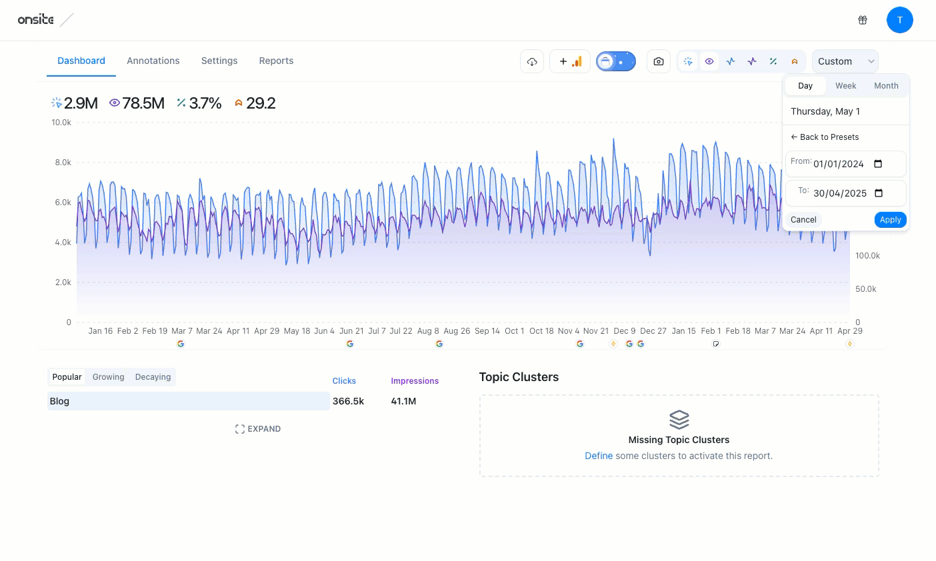Toggle impressions visibility eye icon
The width and height of the screenshot is (936, 561).
(x=709, y=61)
